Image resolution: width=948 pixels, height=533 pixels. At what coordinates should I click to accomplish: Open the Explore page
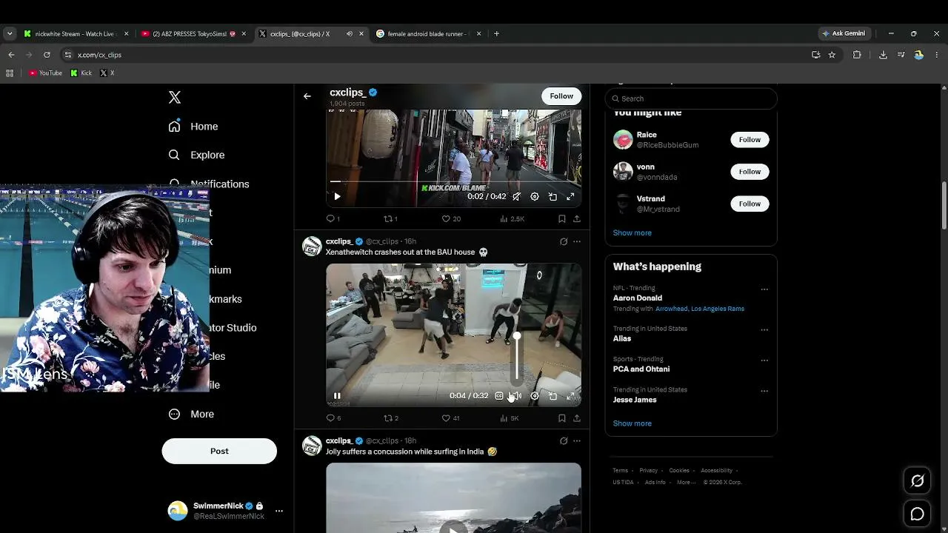[x=196, y=155]
